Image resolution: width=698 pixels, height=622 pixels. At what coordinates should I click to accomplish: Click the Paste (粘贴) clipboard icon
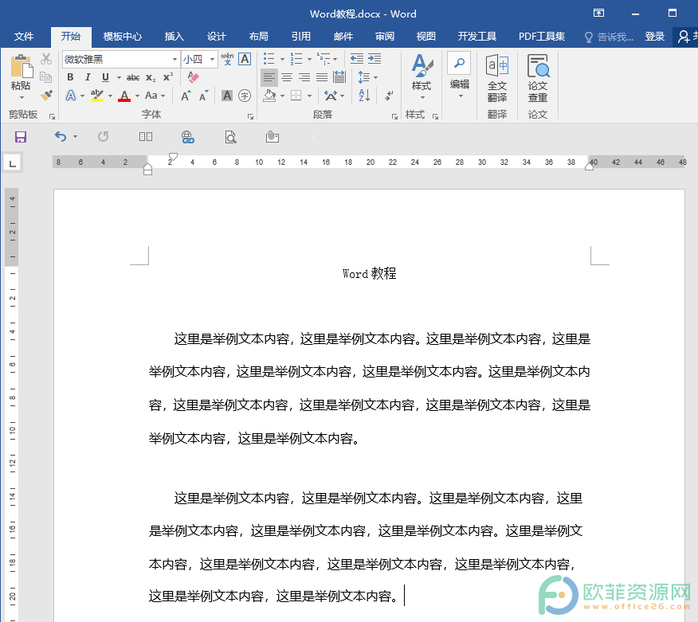pyautogui.click(x=21, y=66)
